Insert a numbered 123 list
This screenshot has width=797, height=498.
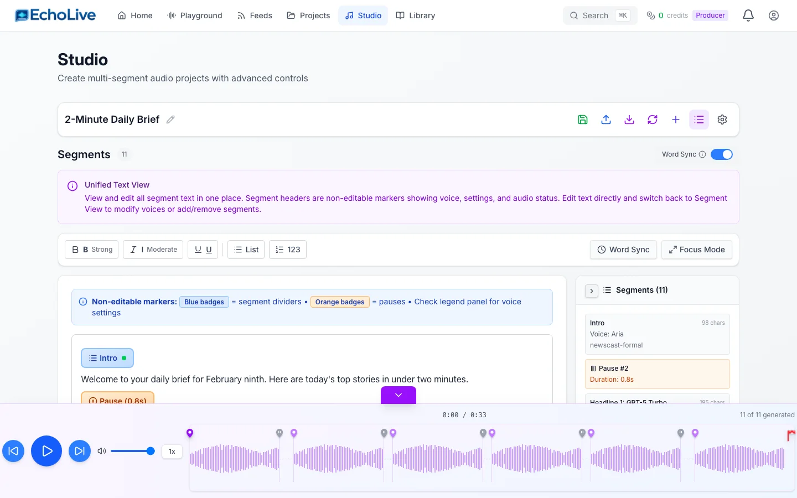pos(288,250)
